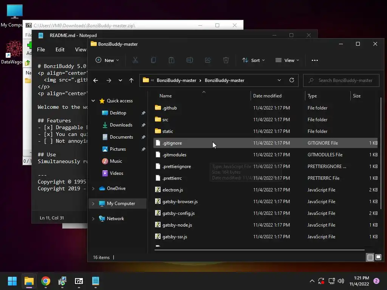Screen dimensions: 387x290
Task: Select Pictures in Quick access
Action: (x=118, y=149)
